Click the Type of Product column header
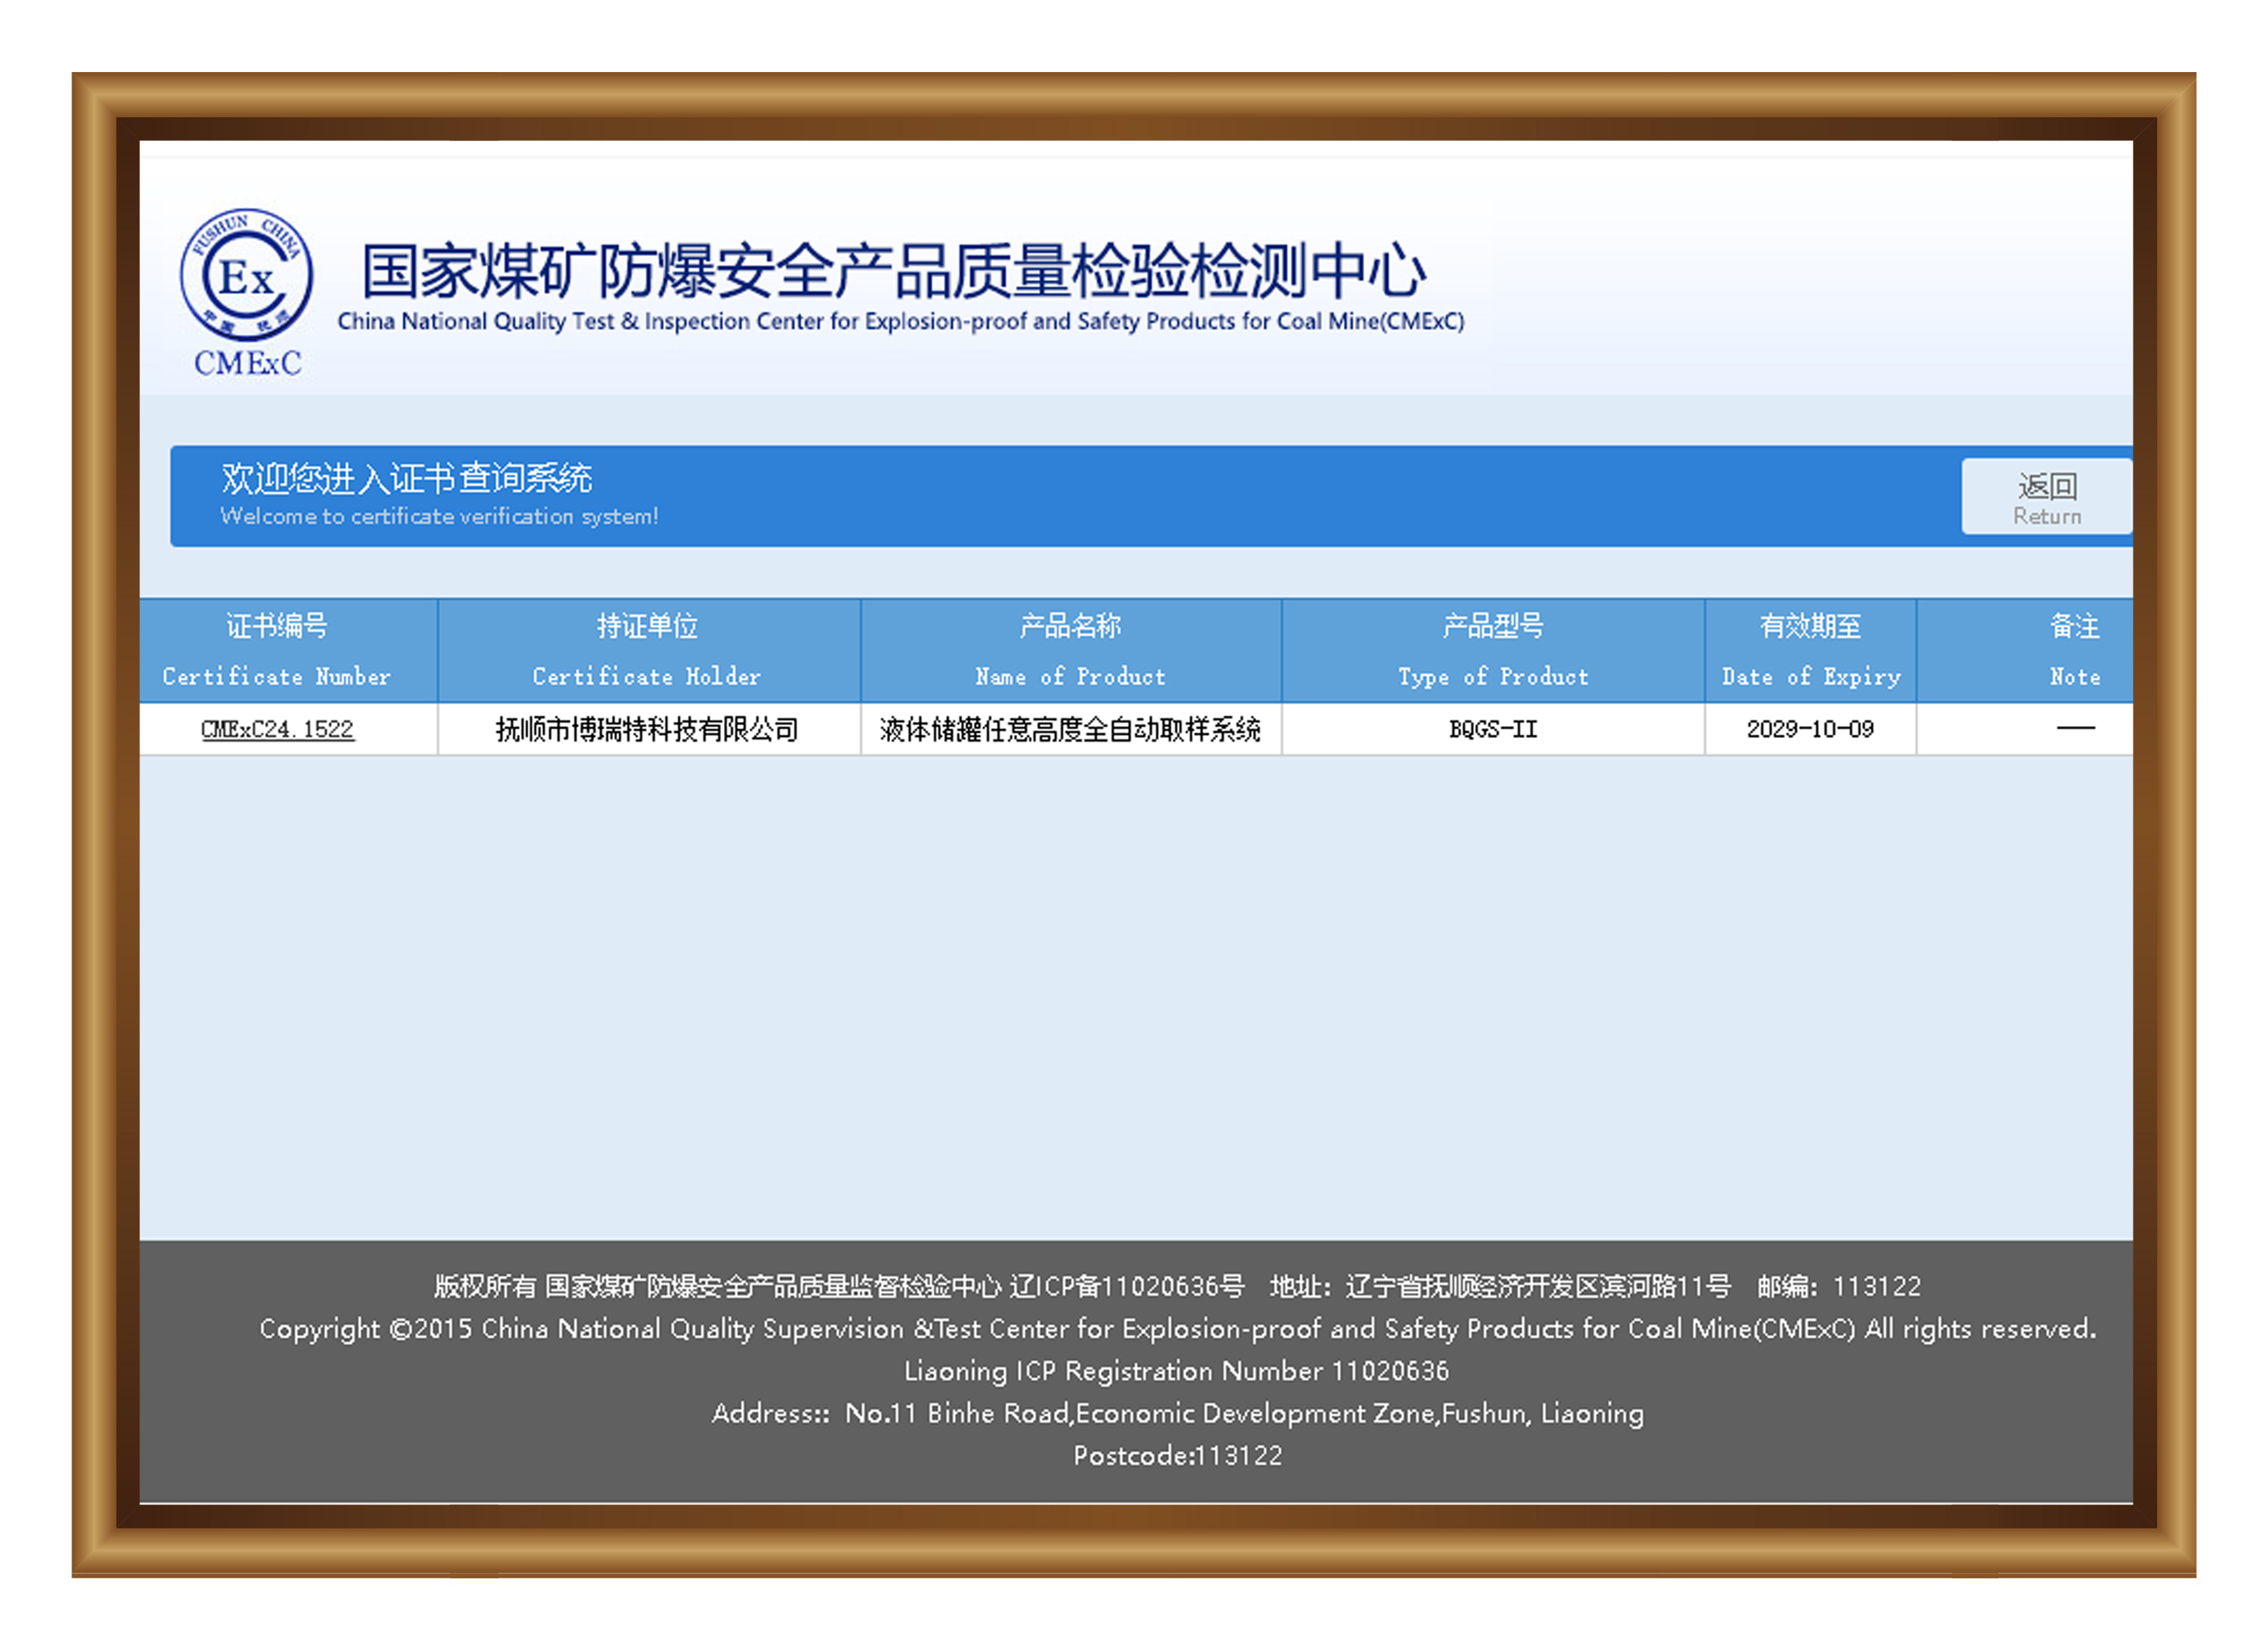Screen dimensions: 2268x1645 1492,651
